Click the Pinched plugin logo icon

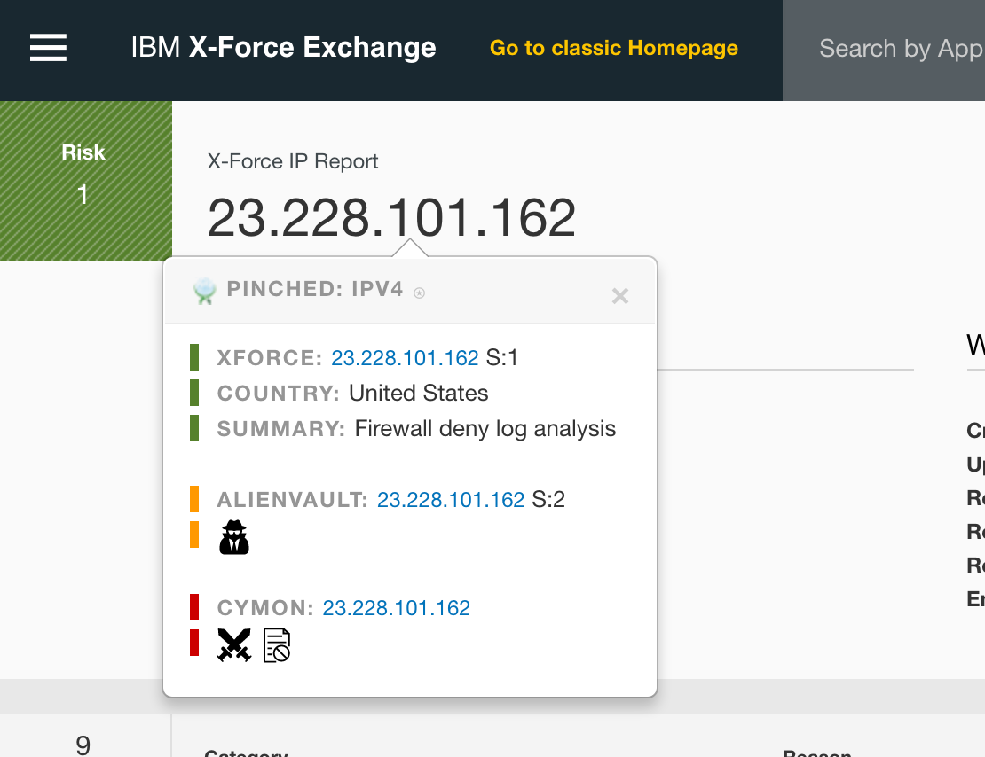click(x=204, y=292)
